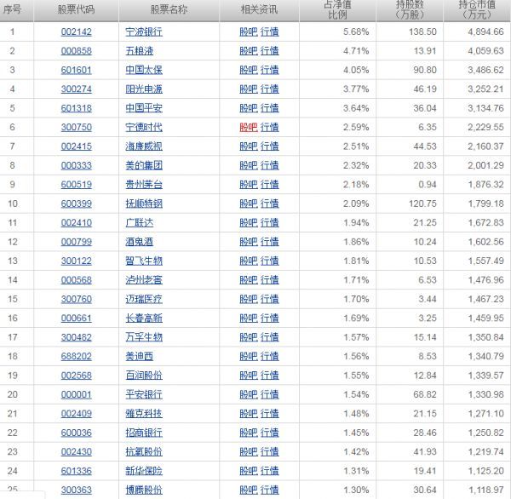Open stock code link 000661
The image size is (511, 499).
(x=77, y=318)
